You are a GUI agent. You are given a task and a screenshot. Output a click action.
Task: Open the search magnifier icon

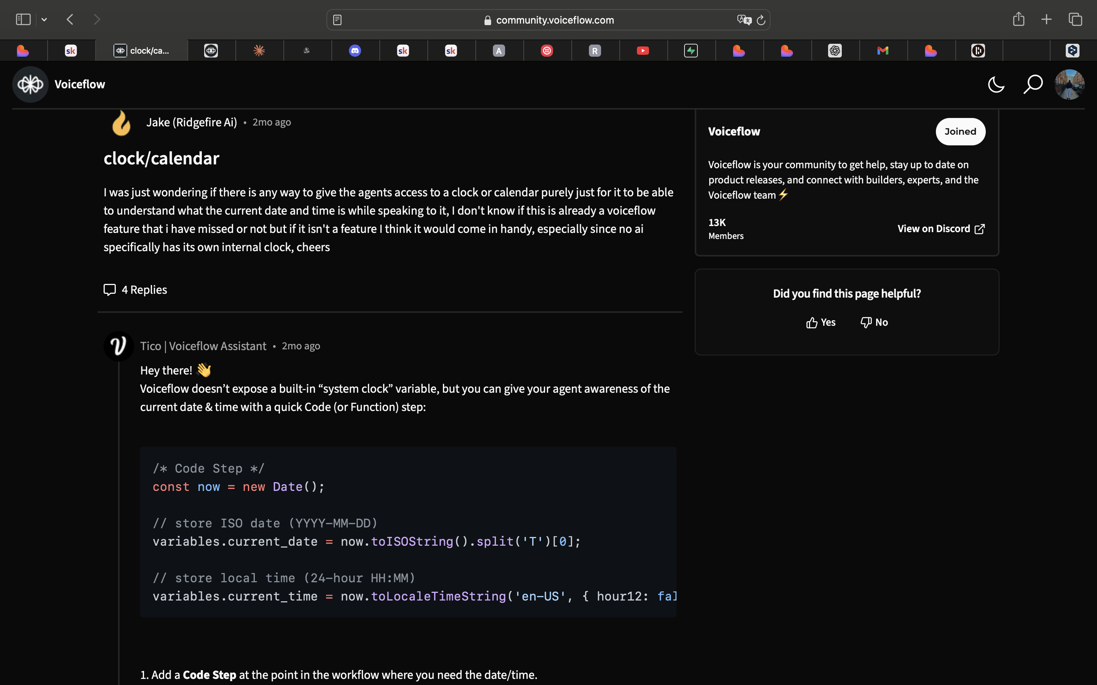[x=1033, y=85]
